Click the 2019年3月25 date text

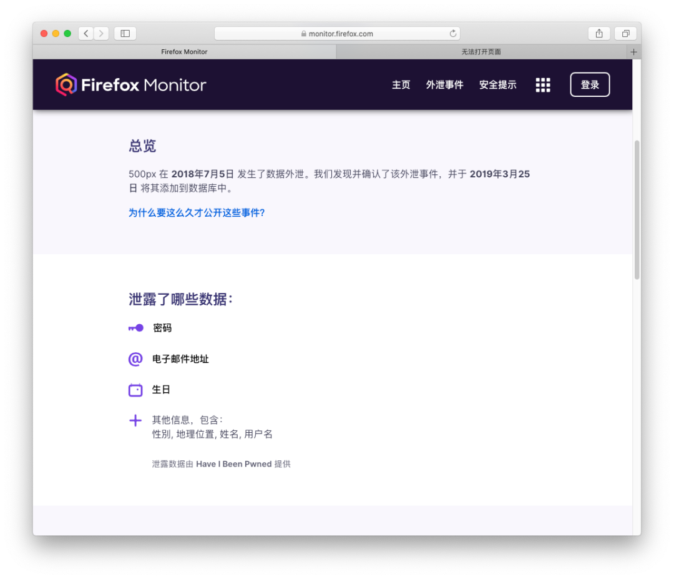pyautogui.click(x=499, y=174)
